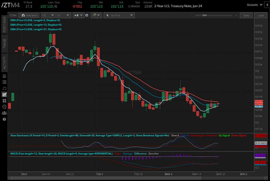Select the candlestick chart style icon
This screenshot has height=181, width=270.
coord(76,15)
